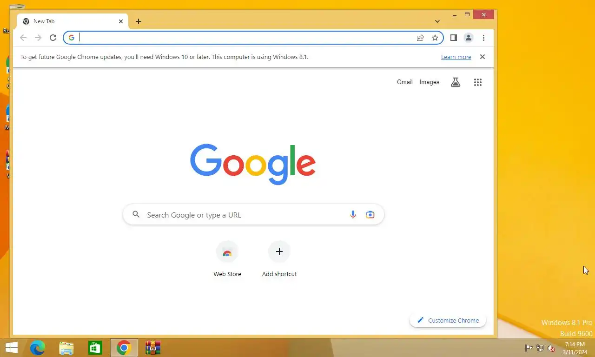This screenshot has width=595, height=357.
Task: Follow the Learn more link
Action: tap(456, 57)
